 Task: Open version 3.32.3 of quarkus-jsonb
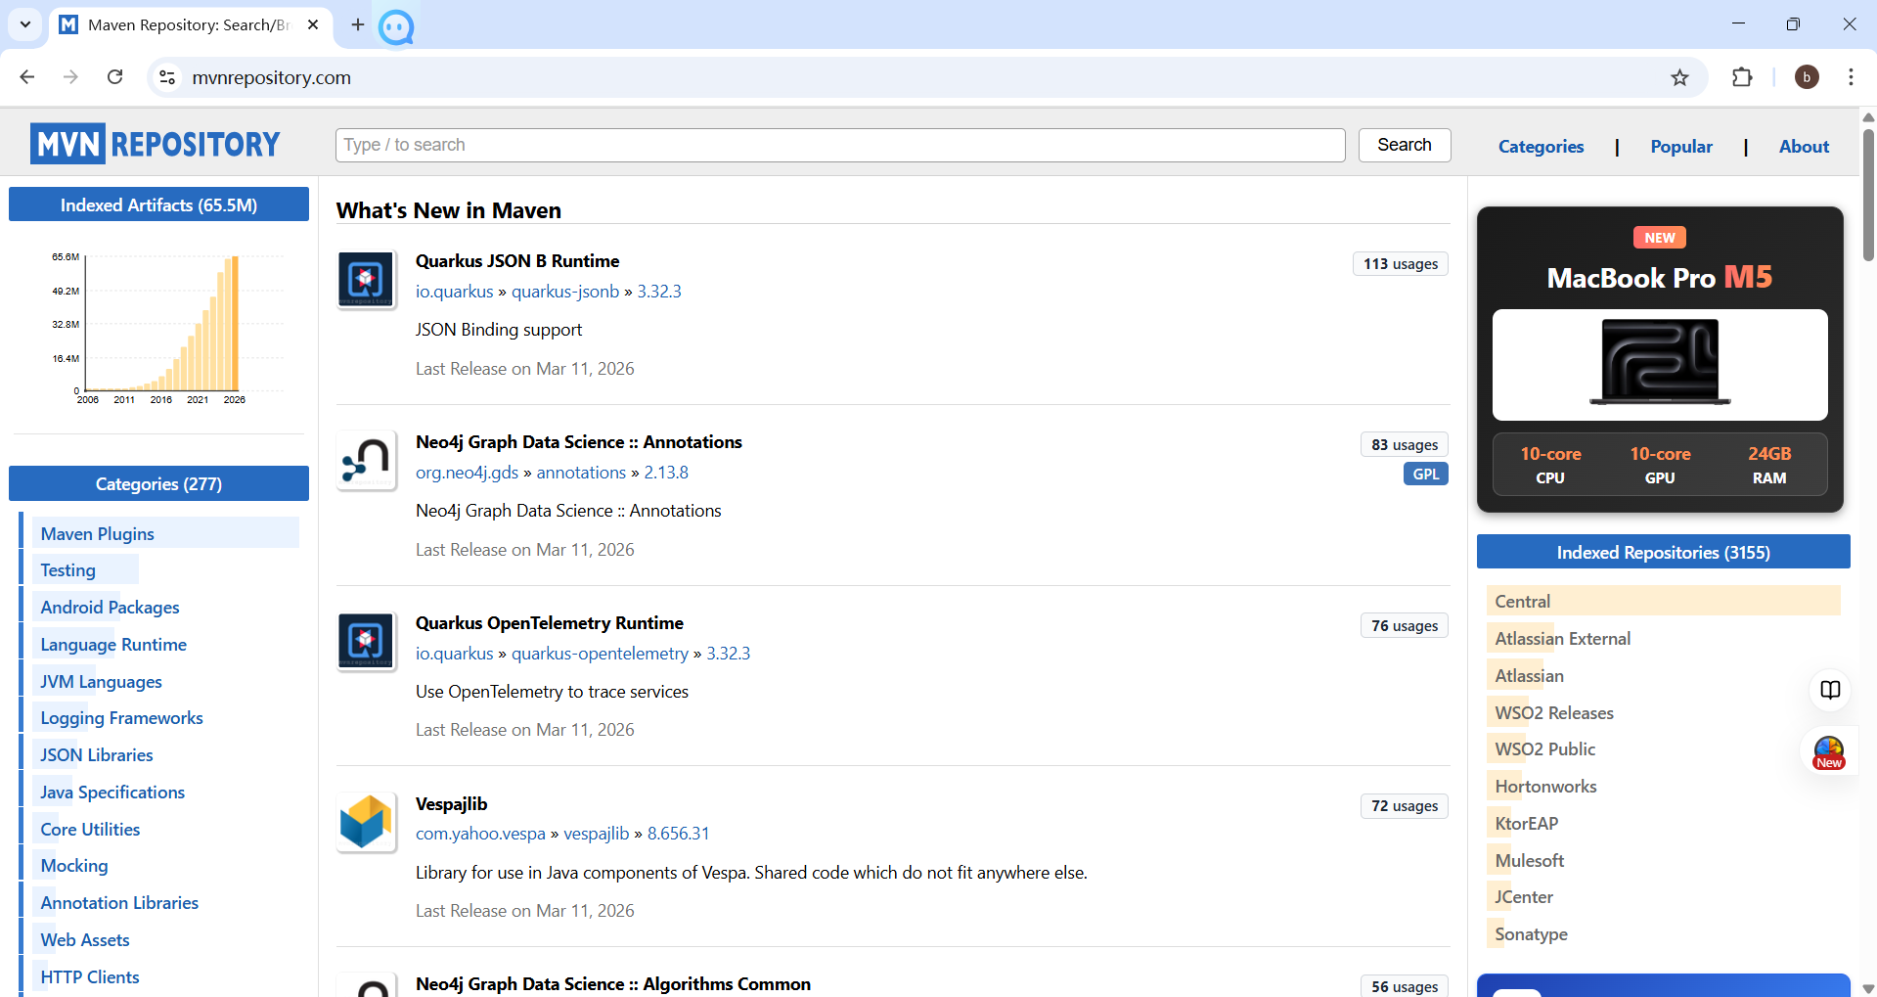pyautogui.click(x=659, y=292)
